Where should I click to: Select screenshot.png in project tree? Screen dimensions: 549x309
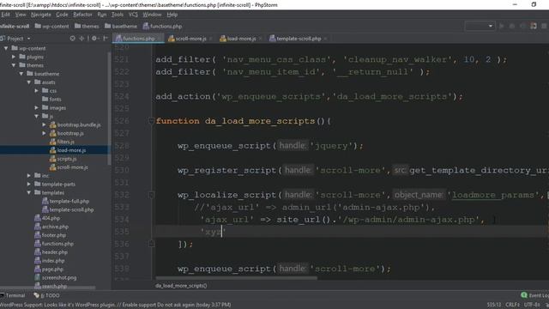pos(56,277)
